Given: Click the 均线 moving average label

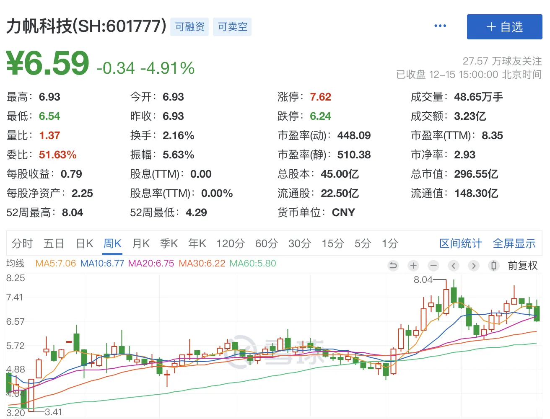Looking at the screenshot, I should click(16, 264).
